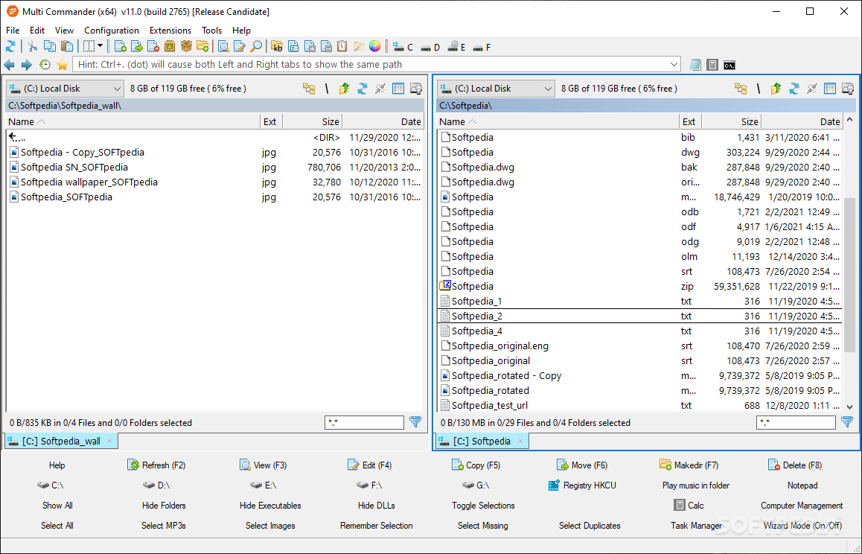Viewport: 862px width, 554px height.
Task: Click the Hide Executables button
Action: (x=270, y=506)
